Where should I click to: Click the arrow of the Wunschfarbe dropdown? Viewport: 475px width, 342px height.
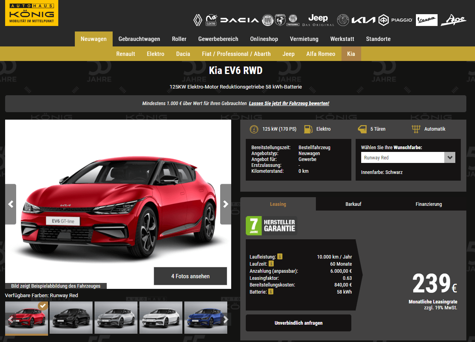coord(450,157)
